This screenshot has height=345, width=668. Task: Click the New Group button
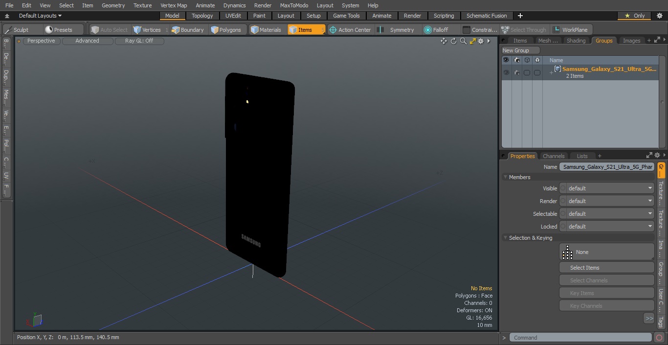[521, 50]
